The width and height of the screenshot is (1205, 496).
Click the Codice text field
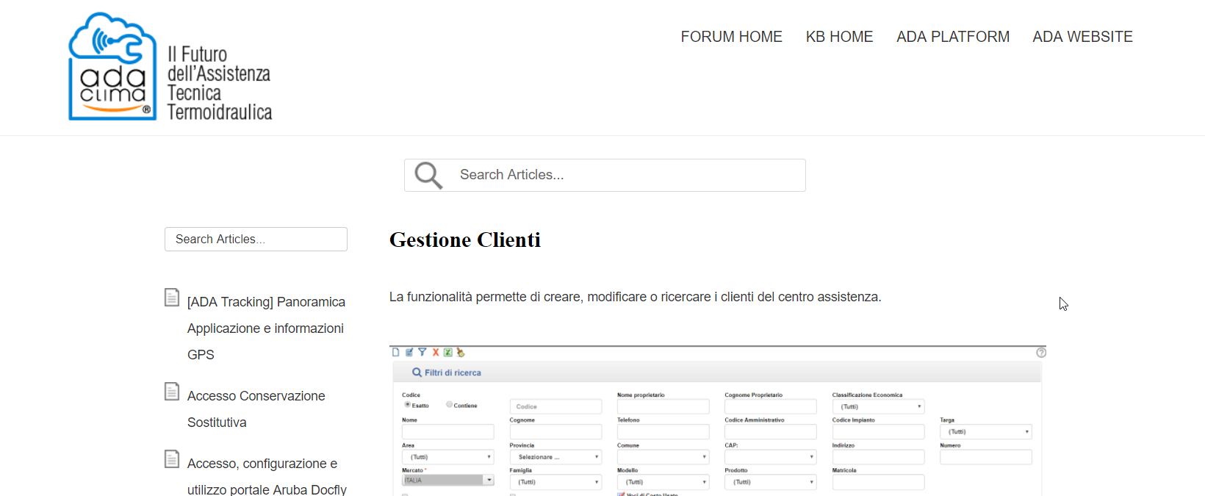click(x=555, y=406)
